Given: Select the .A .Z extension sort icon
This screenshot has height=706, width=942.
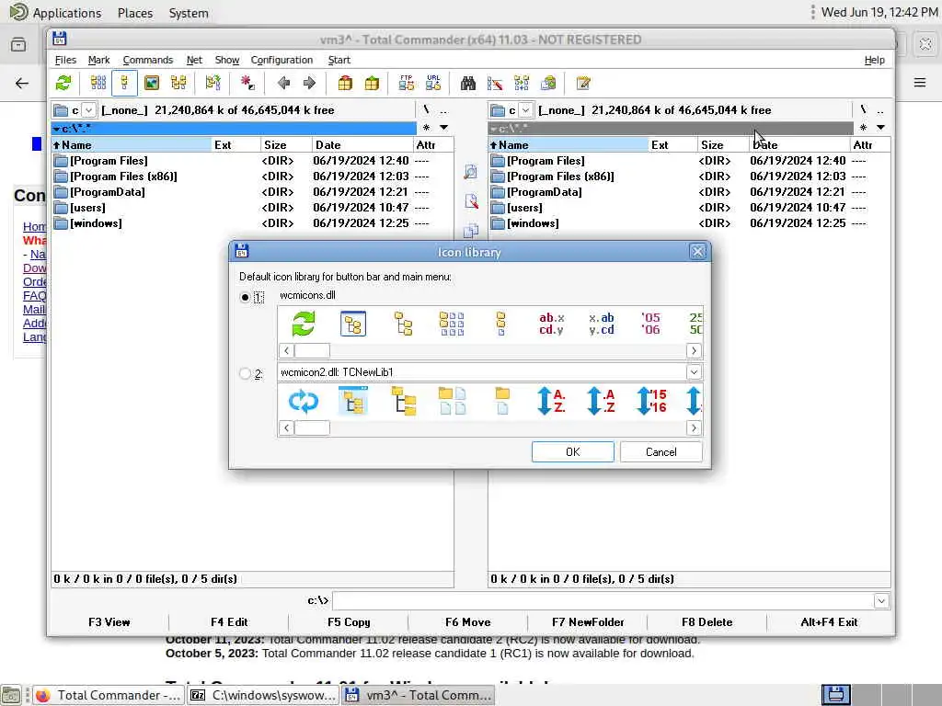Looking at the screenshot, I should point(601,401).
